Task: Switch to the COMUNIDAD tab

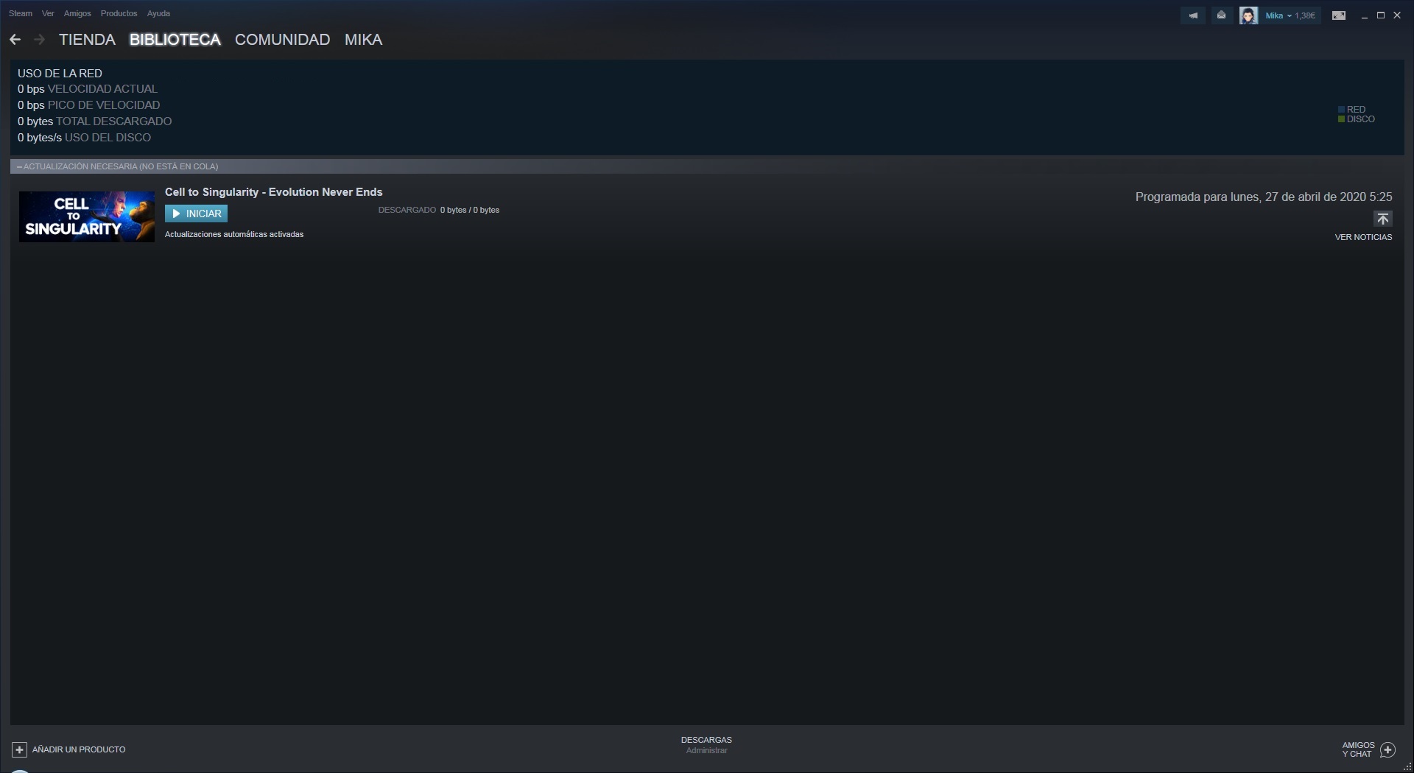Action: pyautogui.click(x=282, y=40)
